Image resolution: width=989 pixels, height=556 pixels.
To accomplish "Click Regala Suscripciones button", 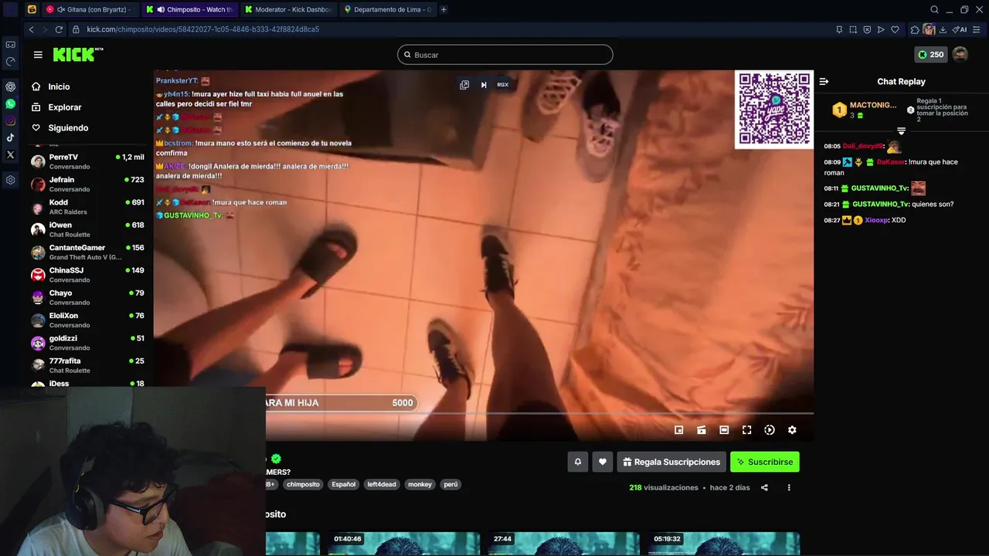I will click(671, 462).
